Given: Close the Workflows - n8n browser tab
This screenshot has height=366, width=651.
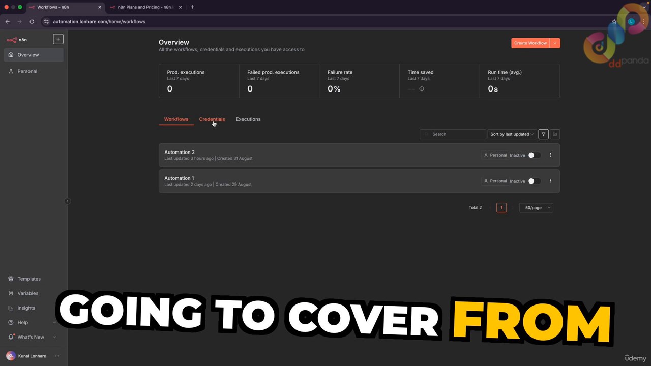Looking at the screenshot, I should [x=100, y=7].
